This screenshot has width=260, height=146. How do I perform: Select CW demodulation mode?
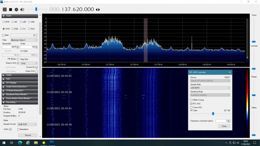click(x=23, y=29)
